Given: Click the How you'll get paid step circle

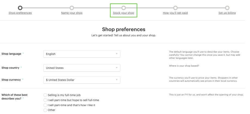Looking at the screenshot, I should pyautogui.click(x=175, y=8).
